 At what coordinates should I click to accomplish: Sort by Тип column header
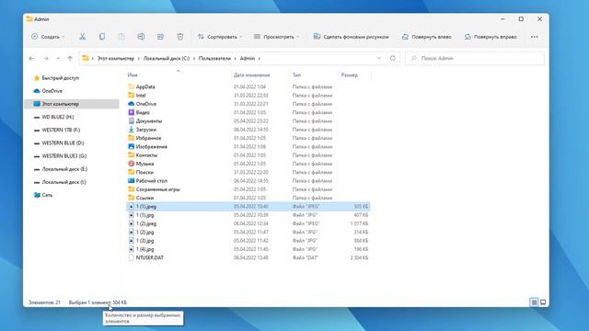[296, 75]
